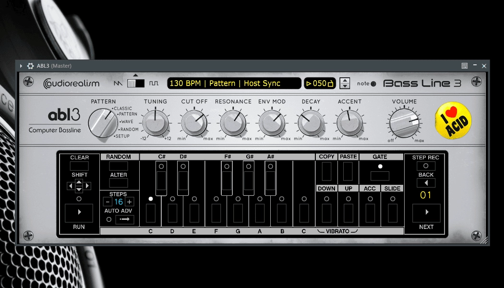Toggle the SLIDE button
Screen dimensions: 504x288
(x=393, y=213)
